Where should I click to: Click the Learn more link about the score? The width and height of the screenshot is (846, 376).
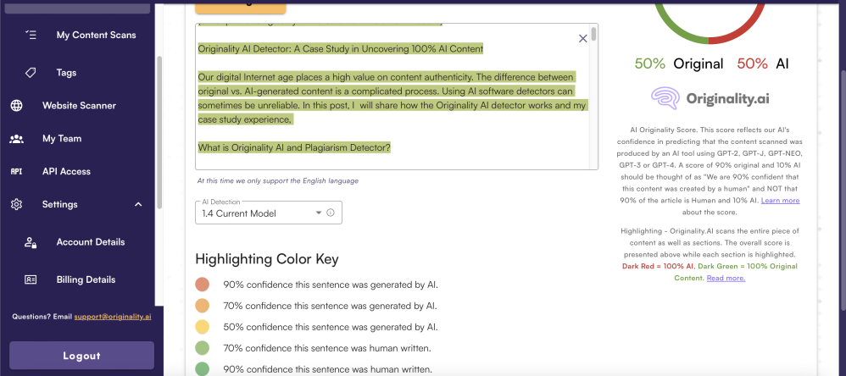click(780, 201)
